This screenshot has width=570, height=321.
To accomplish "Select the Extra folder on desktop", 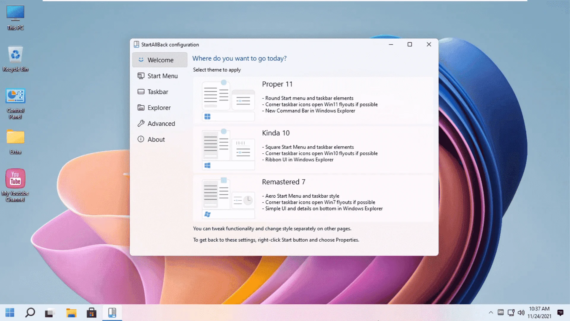I will 15,142.
